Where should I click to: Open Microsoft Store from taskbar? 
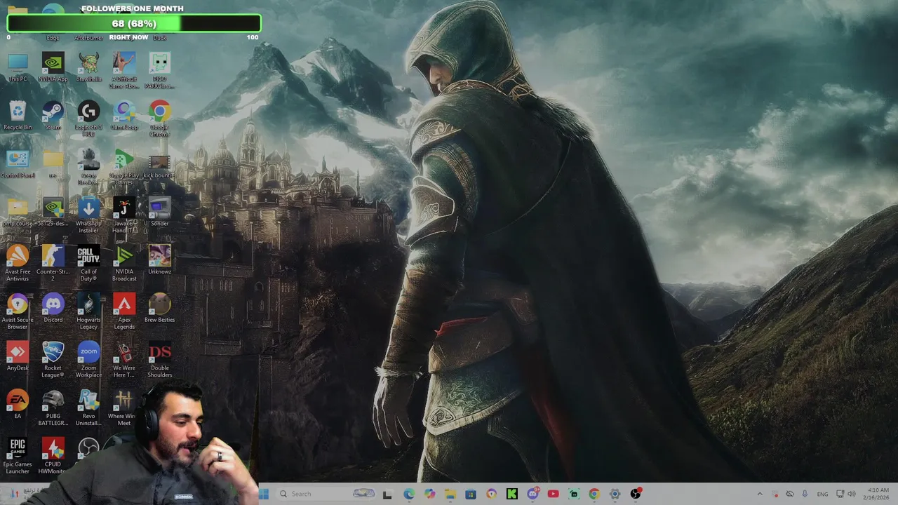470,494
